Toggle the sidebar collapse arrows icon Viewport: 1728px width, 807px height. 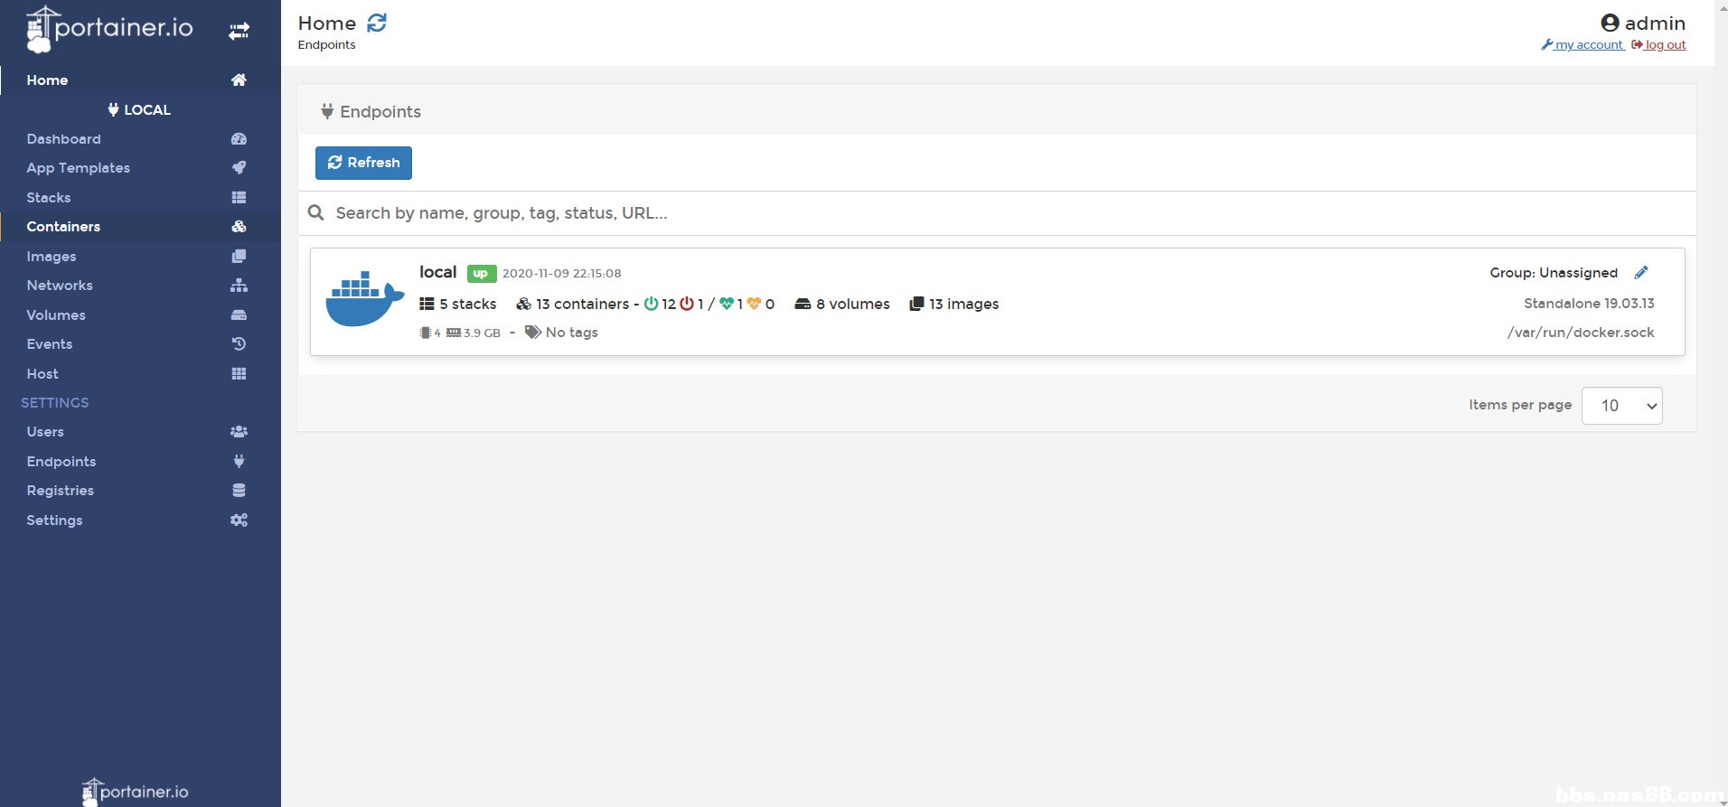239,32
